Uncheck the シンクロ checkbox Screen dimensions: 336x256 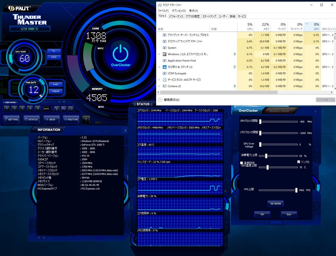(x=299, y=162)
